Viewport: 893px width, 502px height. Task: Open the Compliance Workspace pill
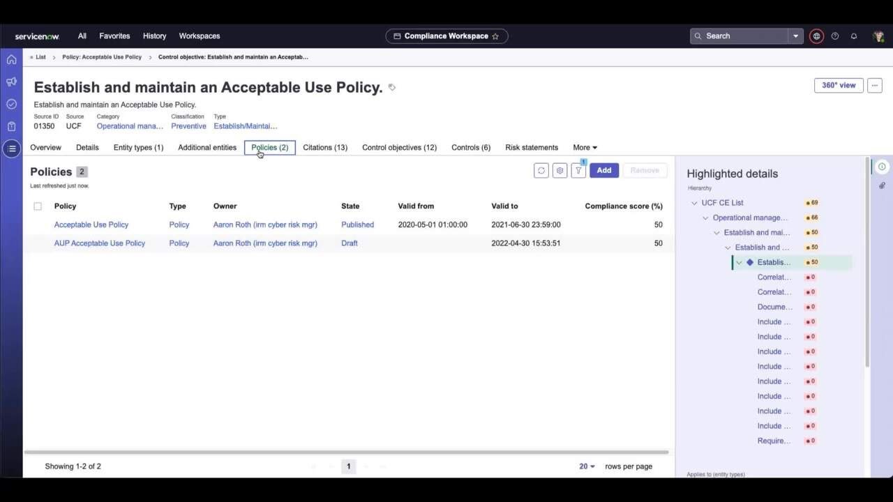point(446,36)
